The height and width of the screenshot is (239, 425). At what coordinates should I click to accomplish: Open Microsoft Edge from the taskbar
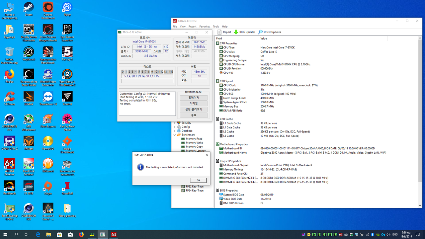[38, 234]
